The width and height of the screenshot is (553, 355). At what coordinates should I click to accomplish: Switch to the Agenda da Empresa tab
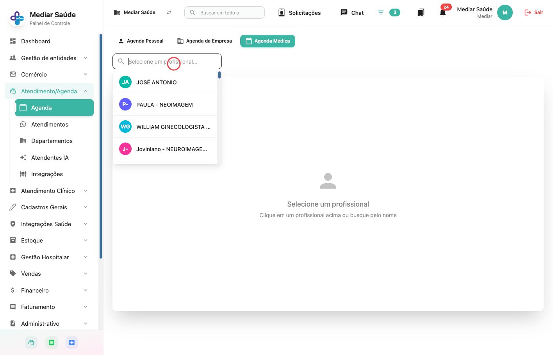[x=205, y=41]
